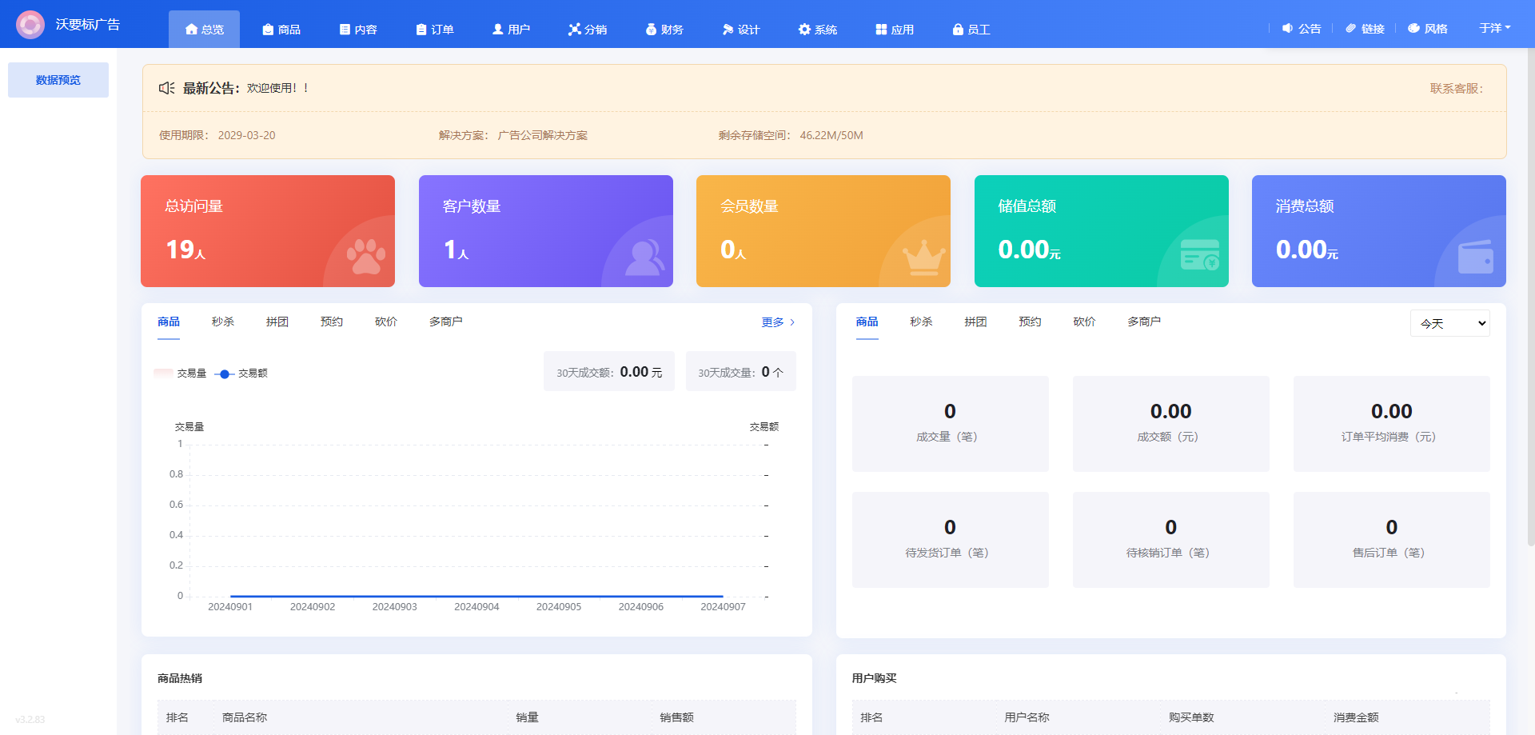The height and width of the screenshot is (735, 1535).
Task: Click the 购买单数 column header
Action: [1191, 717]
